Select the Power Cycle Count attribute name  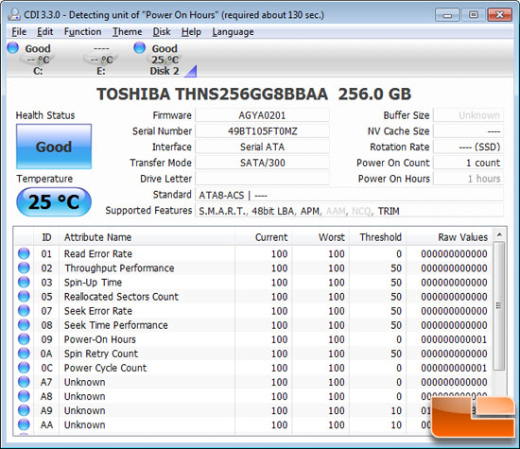(x=106, y=368)
